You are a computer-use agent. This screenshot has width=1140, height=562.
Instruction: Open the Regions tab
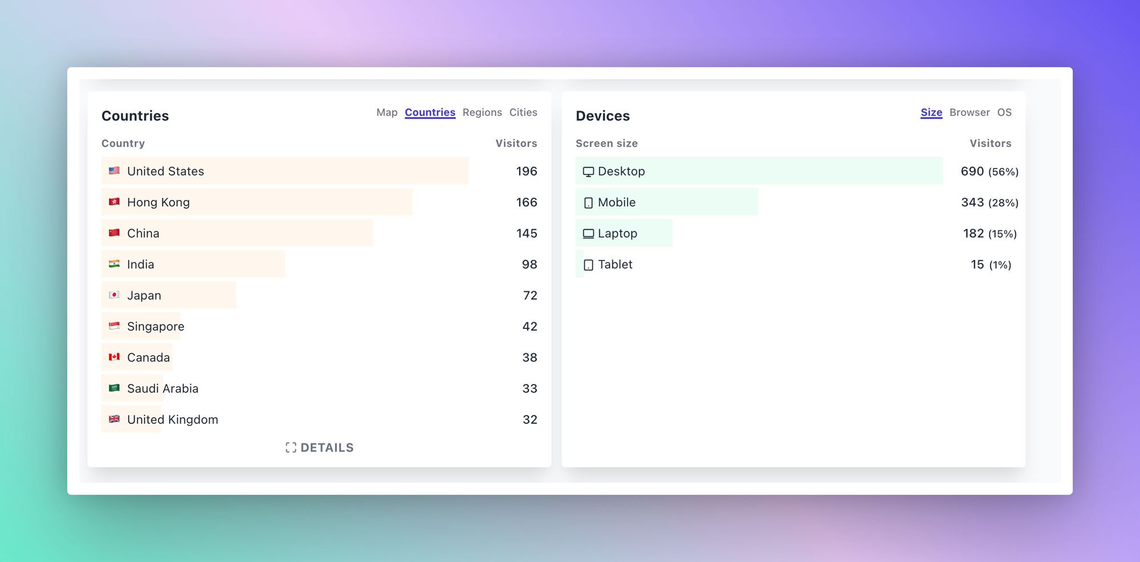(482, 112)
